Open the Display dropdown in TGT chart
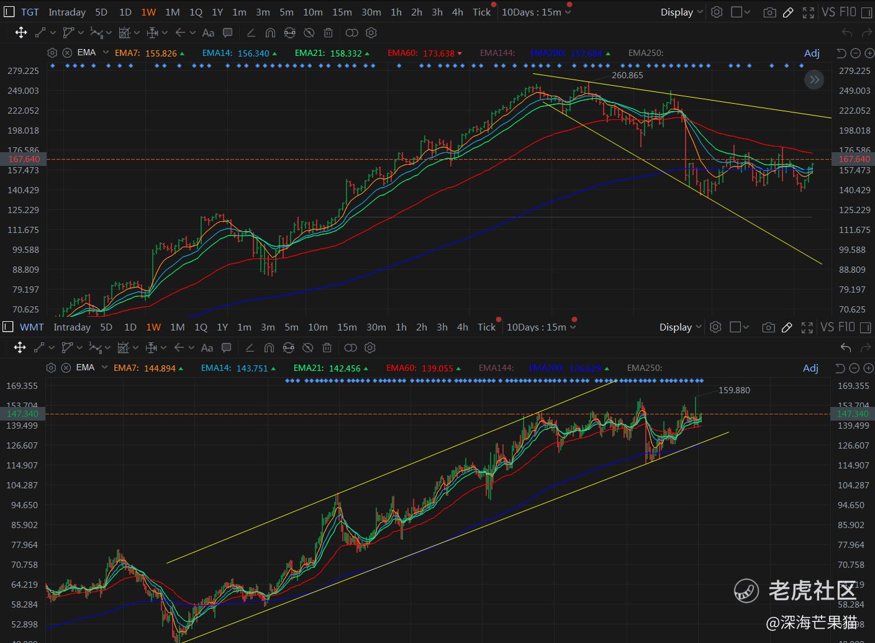The height and width of the screenshot is (643, 875). point(681,12)
